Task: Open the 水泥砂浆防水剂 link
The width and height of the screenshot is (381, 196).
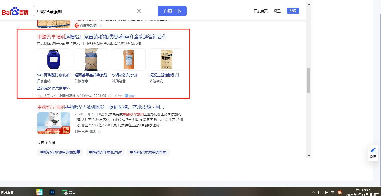Action: coord(125,75)
